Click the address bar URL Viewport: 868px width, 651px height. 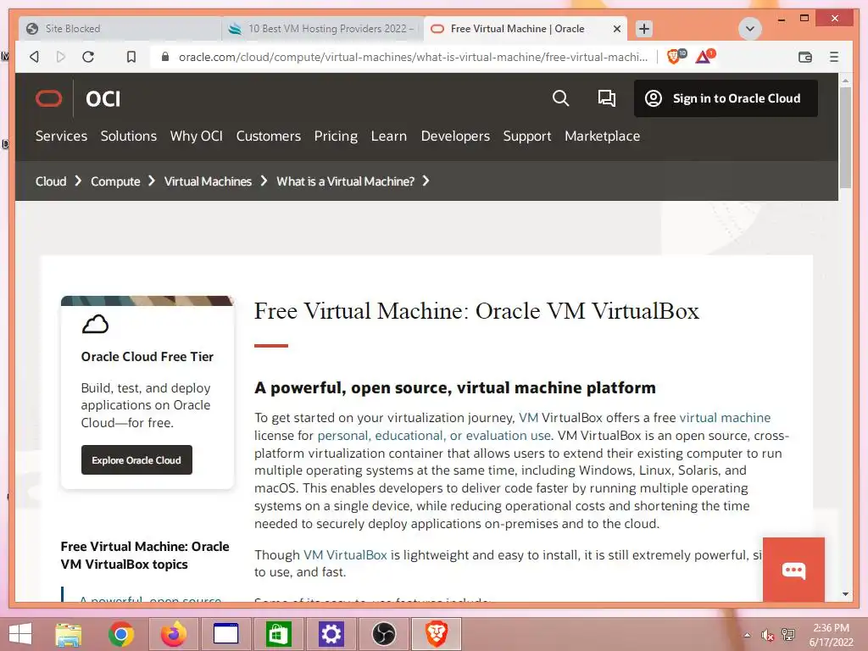pyautogui.click(x=413, y=57)
